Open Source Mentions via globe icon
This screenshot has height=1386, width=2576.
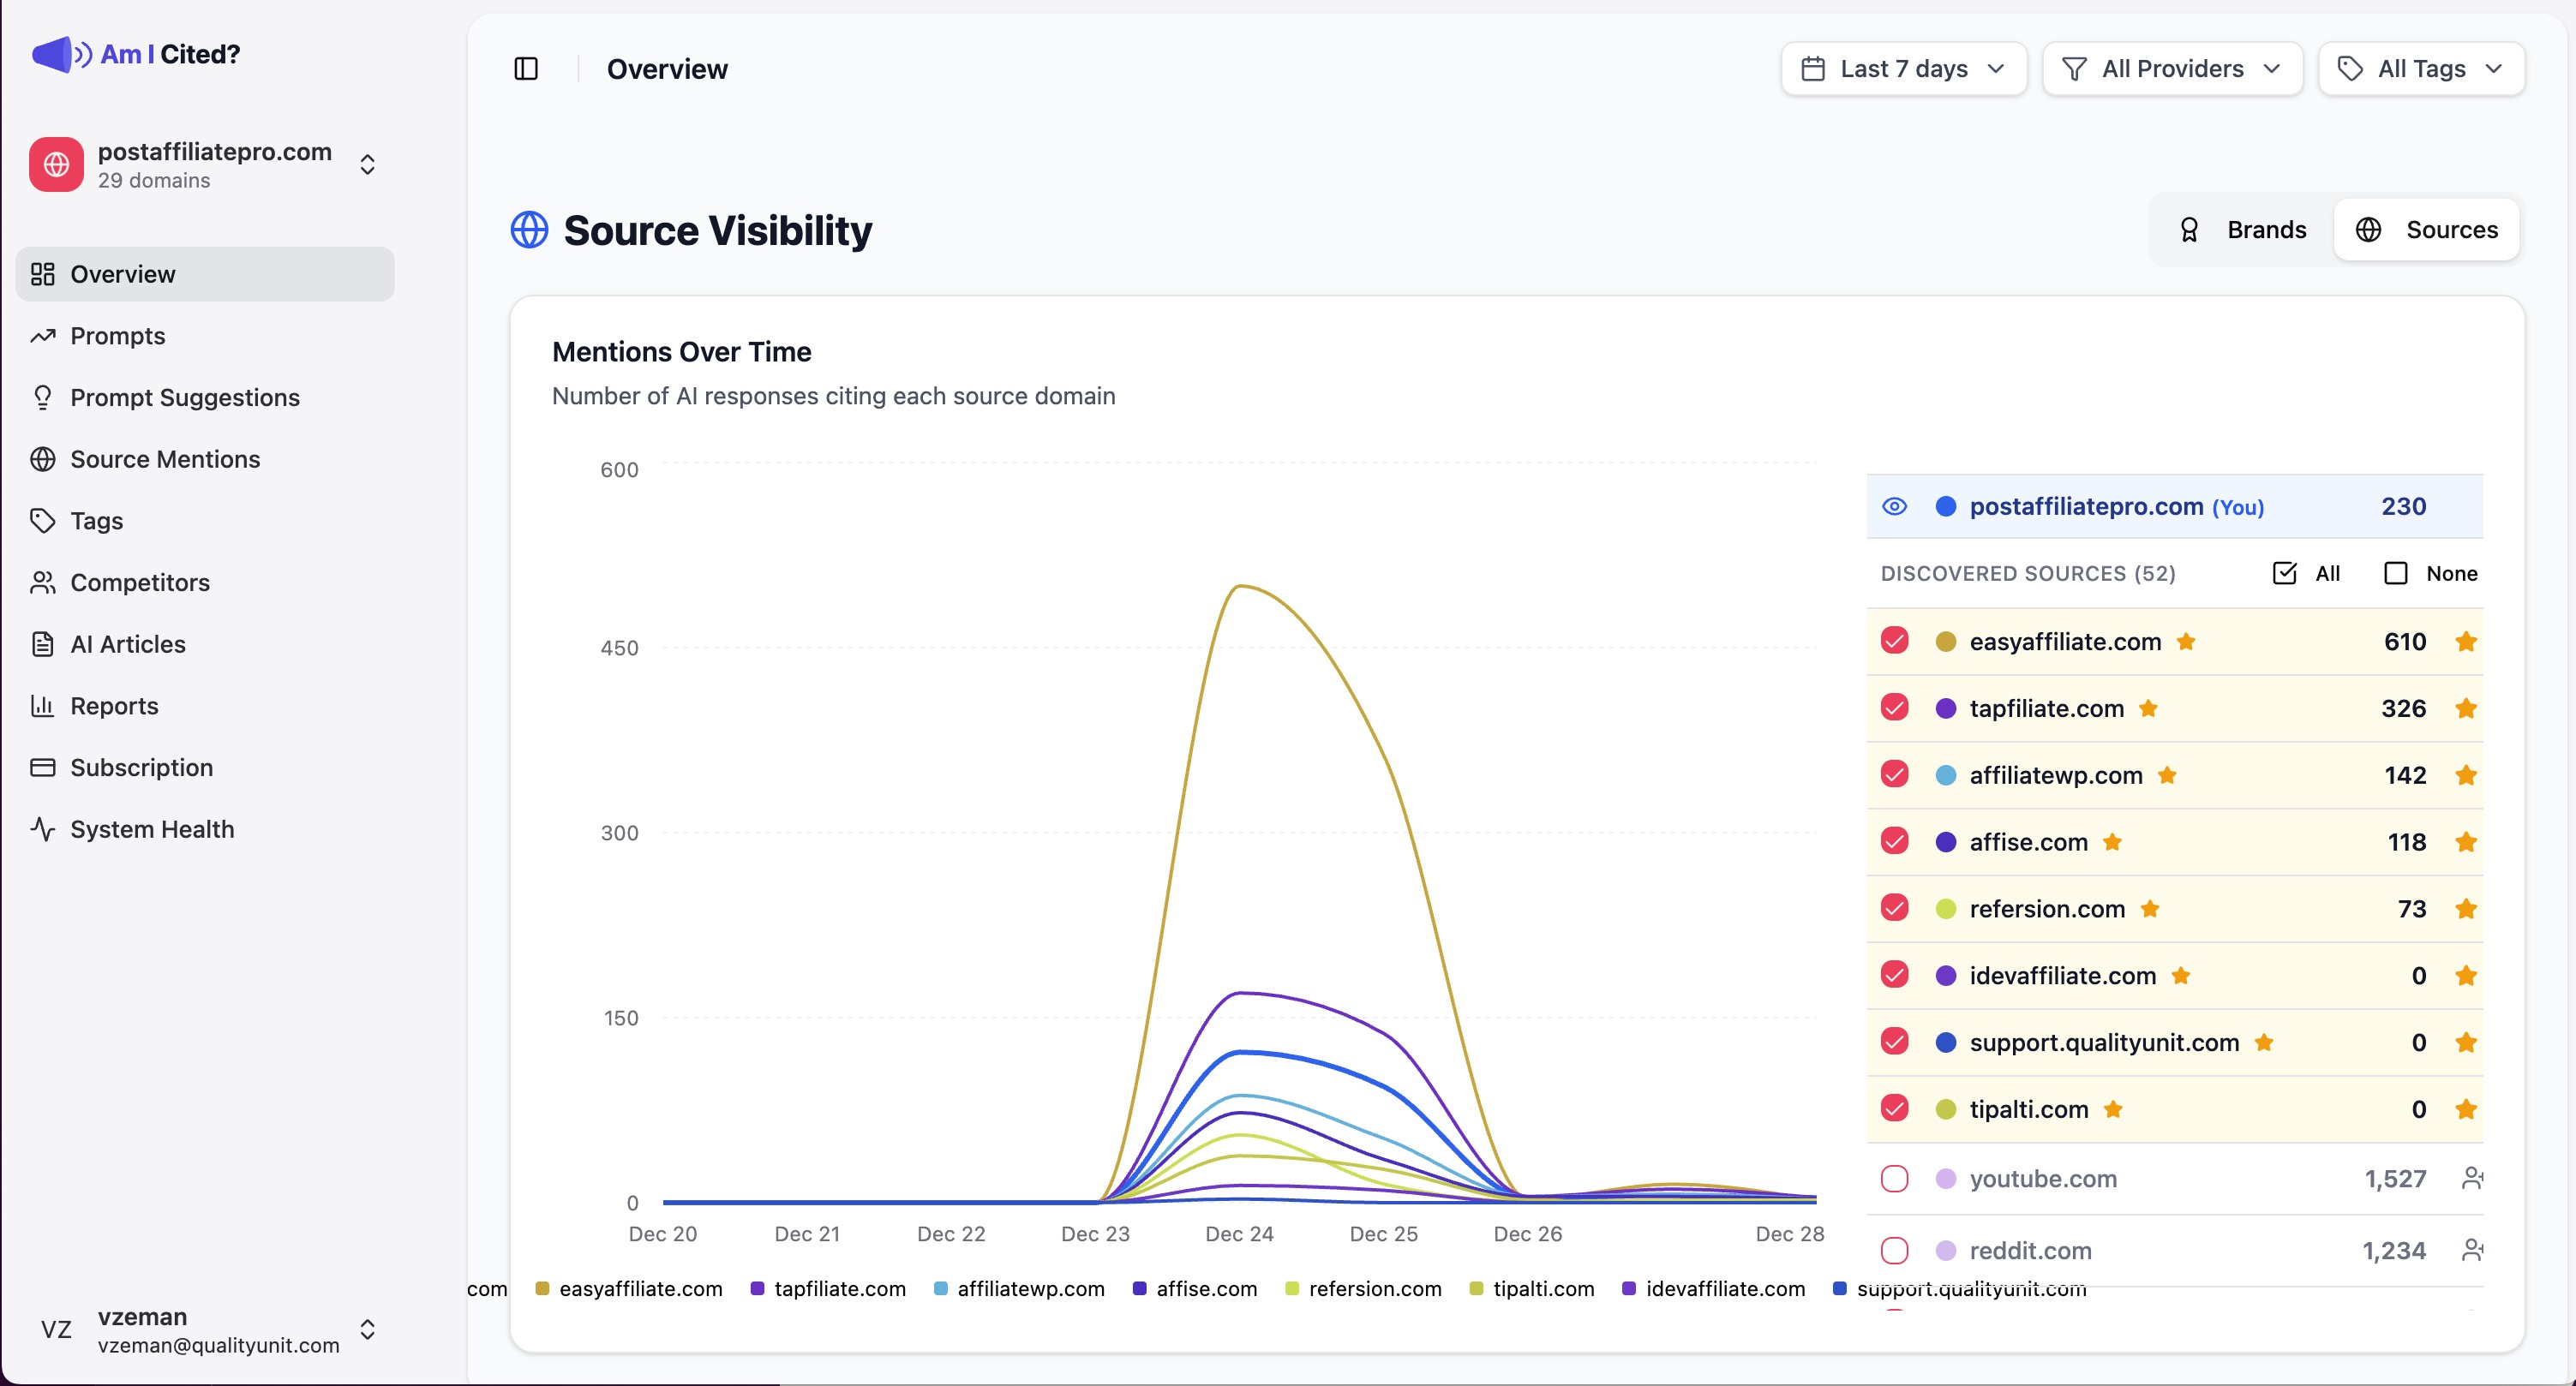(x=44, y=458)
